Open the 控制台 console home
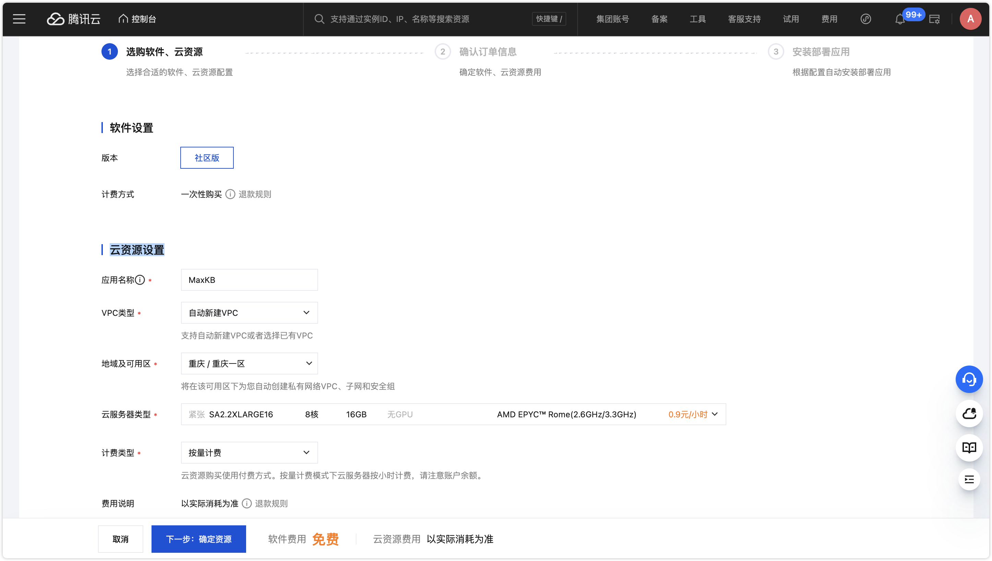Screen dimensions: 992x561 click(x=137, y=19)
